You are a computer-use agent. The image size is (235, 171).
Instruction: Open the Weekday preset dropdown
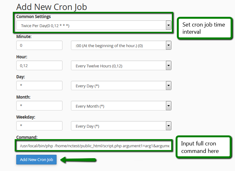(119, 126)
